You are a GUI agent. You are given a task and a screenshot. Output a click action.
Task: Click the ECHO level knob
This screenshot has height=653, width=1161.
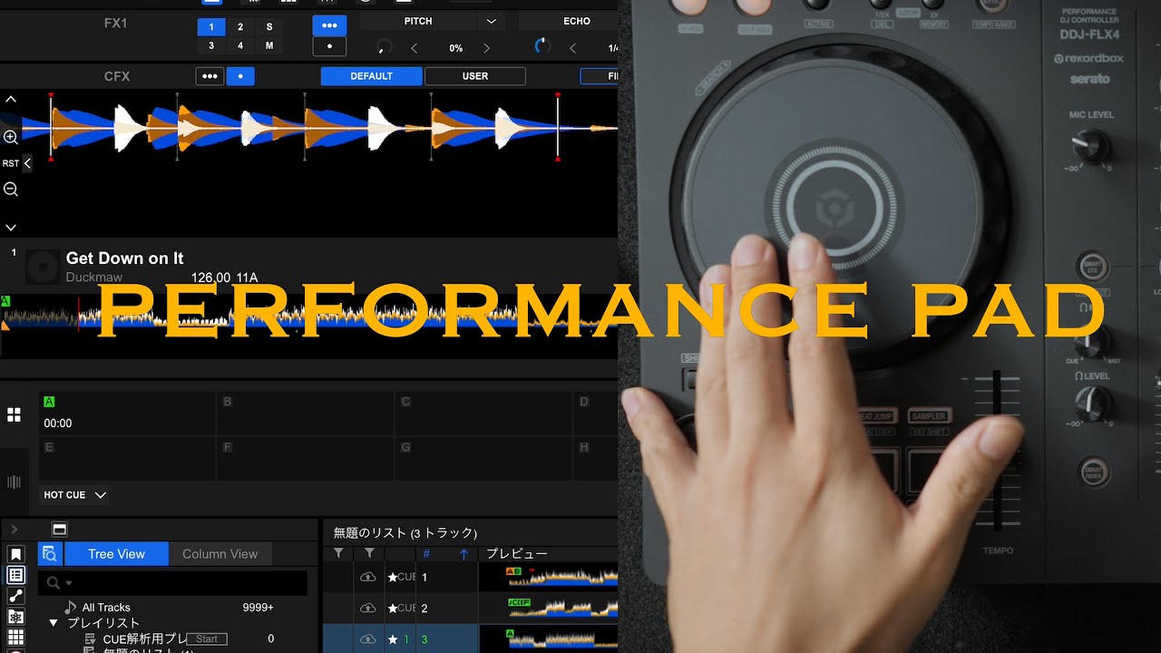pos(543,45)
